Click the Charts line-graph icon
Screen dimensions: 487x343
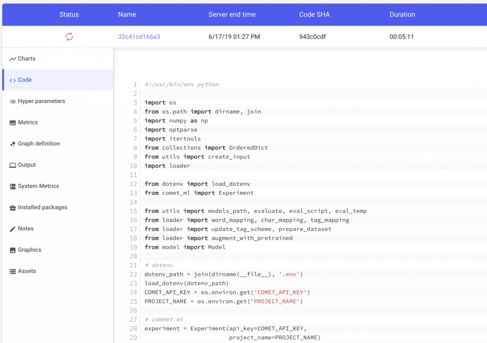point(12,59)
